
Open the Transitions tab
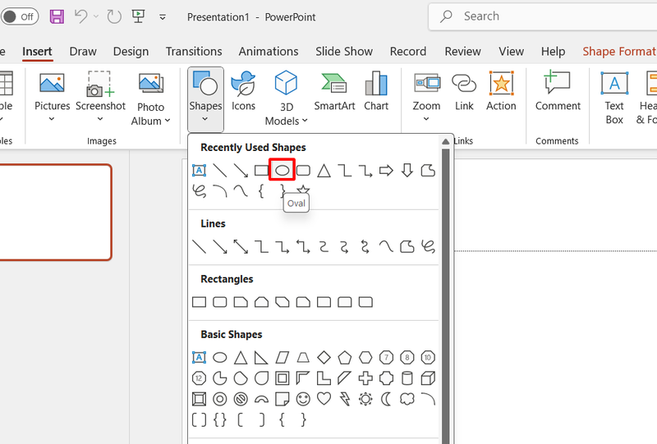194,52
